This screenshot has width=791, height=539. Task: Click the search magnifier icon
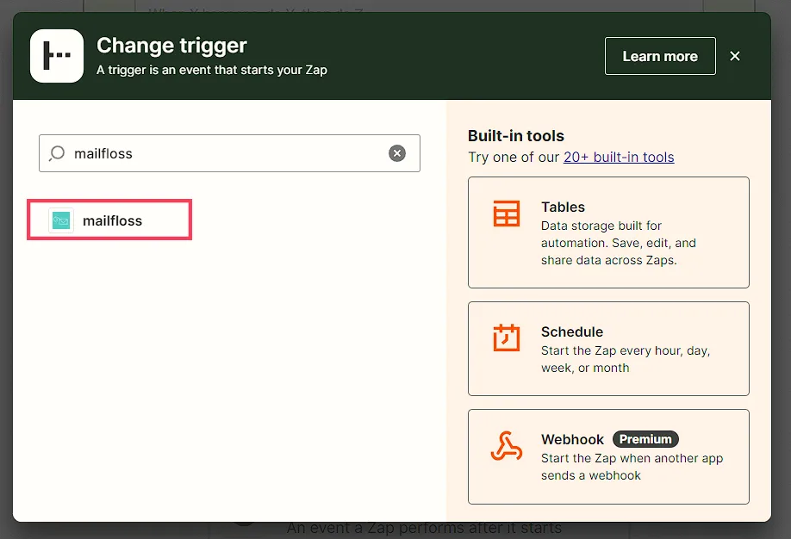point(57,152)
